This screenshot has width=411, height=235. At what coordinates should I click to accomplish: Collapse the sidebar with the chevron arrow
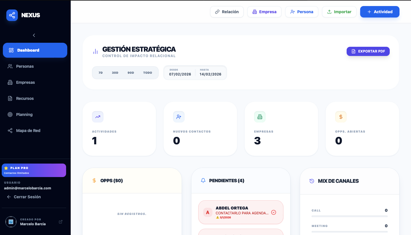(x=34, y=35)
